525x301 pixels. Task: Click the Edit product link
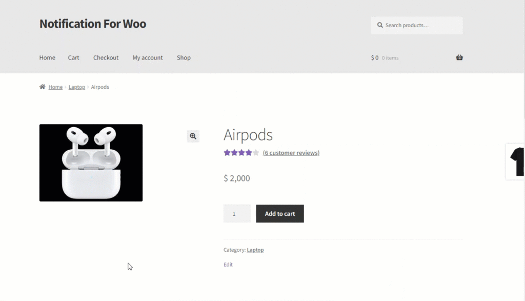(x=228, y=265)
